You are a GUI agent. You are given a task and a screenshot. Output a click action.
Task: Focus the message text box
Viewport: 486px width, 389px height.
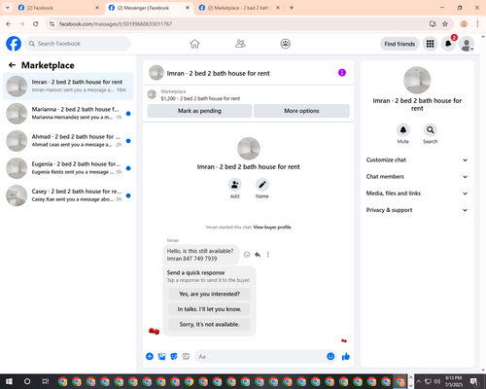pyautogui.click(x=260, y=357)
